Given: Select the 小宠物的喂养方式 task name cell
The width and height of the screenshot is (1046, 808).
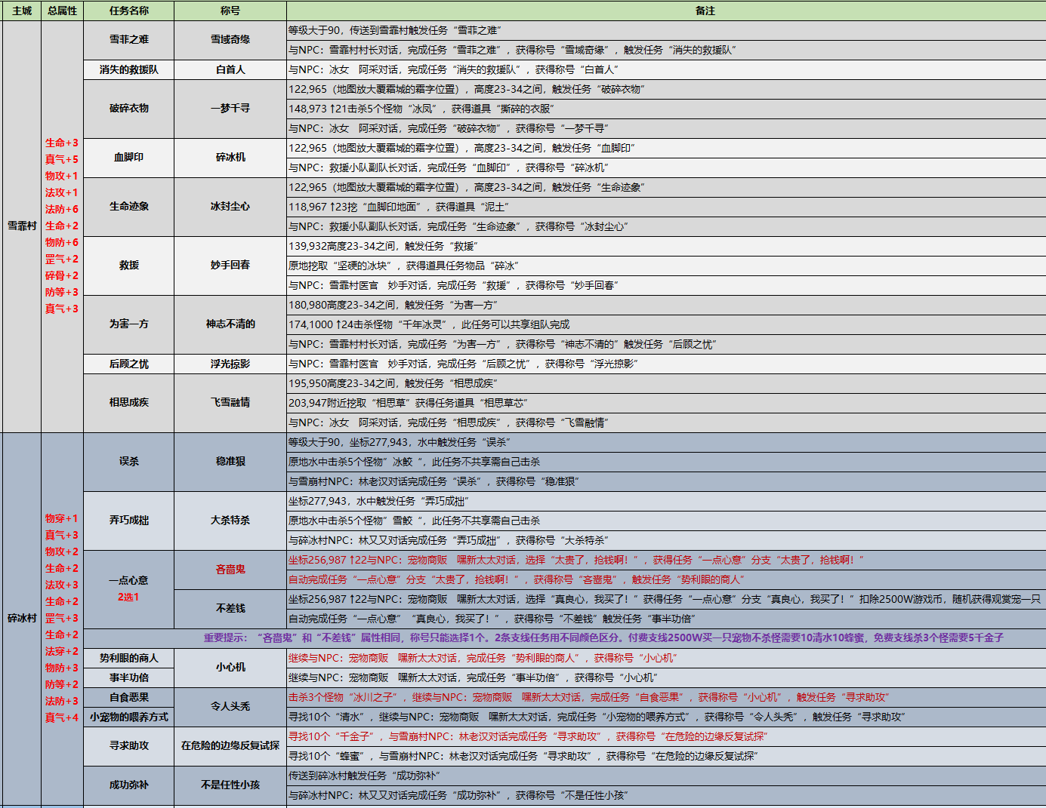Looking at the screenshot, I should [x=129, y=717].
